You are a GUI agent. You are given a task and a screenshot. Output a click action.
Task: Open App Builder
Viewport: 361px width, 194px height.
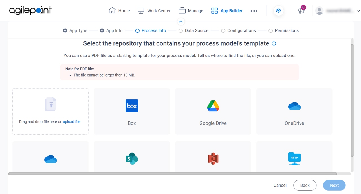pos(227,11)
